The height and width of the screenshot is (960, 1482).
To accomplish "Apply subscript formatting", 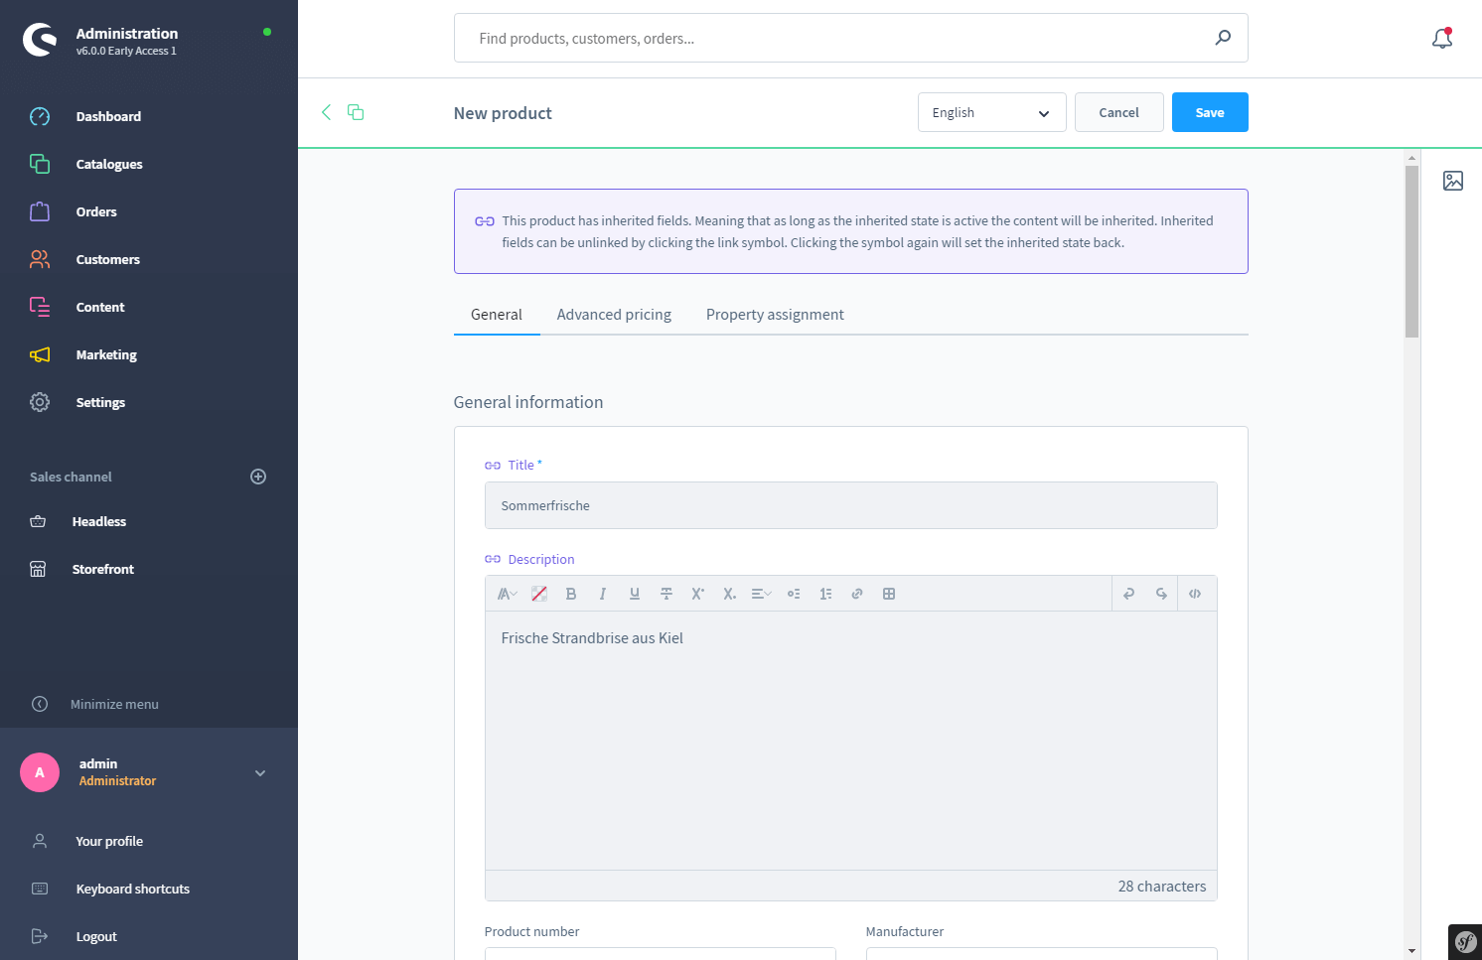I will (x=730, y=594).
